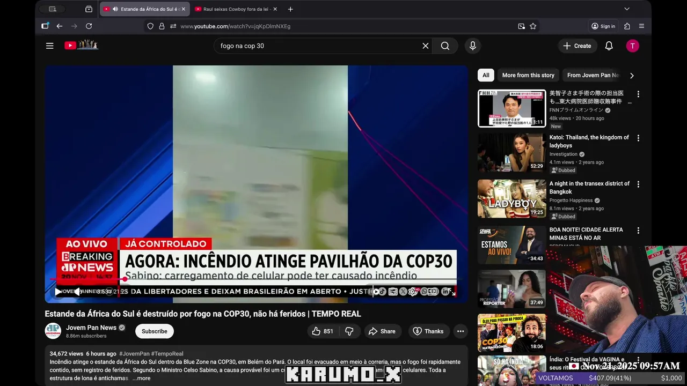Switch to the Raul seixas Cowboy tab
This screenshot has width=687, height=386.
[x=236, y=9]
